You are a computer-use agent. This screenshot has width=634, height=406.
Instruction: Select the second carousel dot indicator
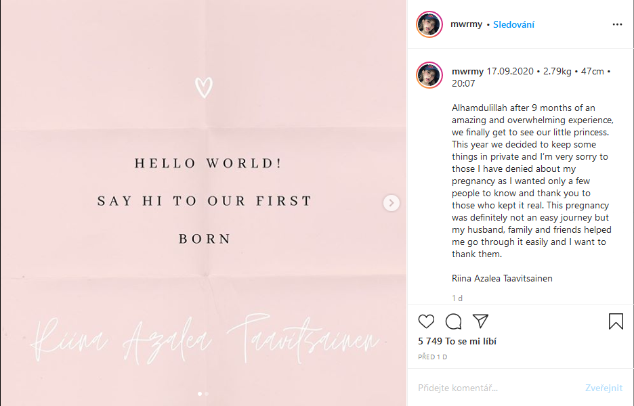coord(207,393)
